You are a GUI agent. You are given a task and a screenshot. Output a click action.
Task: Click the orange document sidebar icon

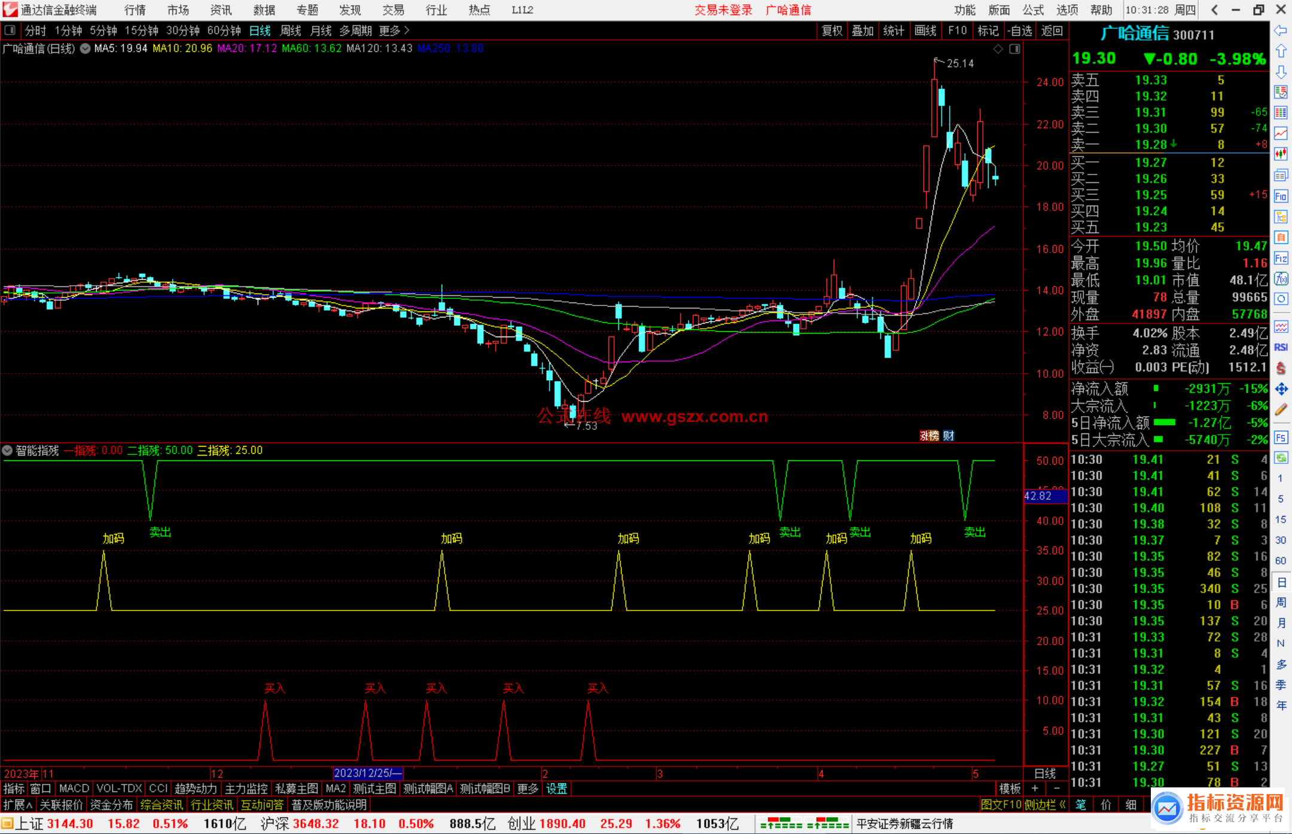point(1281,237)
